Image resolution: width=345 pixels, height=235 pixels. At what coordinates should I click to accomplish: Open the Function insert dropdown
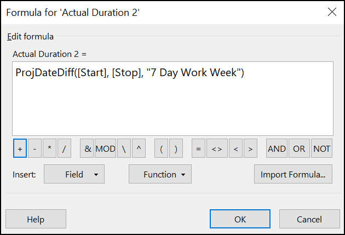(x=160, y=174)
